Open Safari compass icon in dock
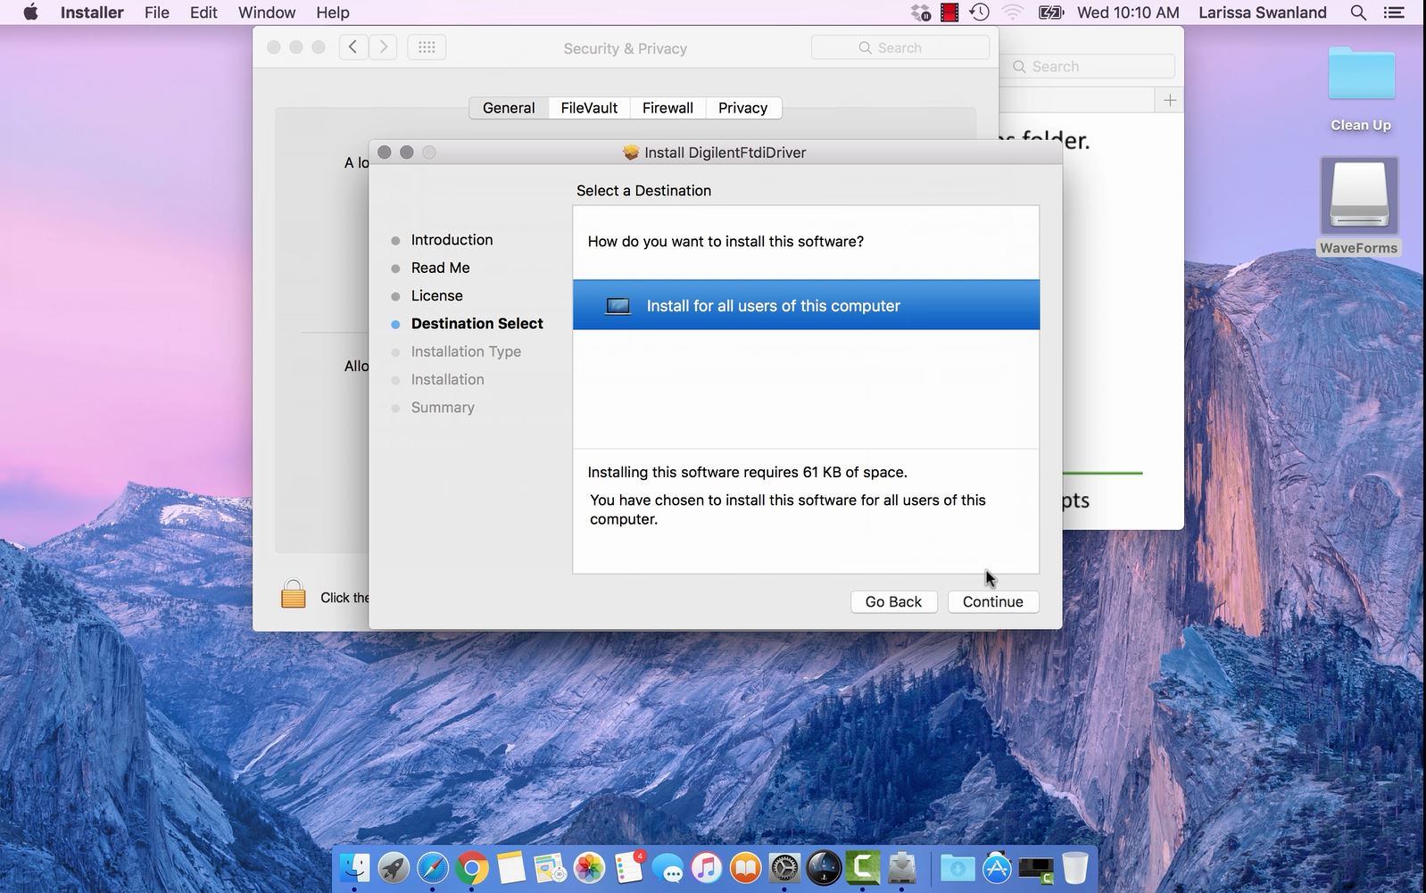The height and width of the screenshot is (893, 1426). point(433,867)
